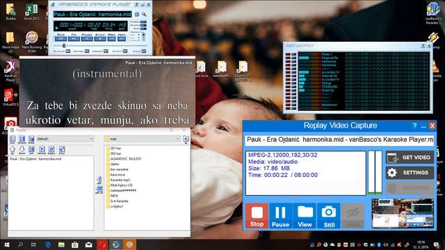Open Microsoft Edge from the taskbar
445x250 pixels.
coord(48,244)
